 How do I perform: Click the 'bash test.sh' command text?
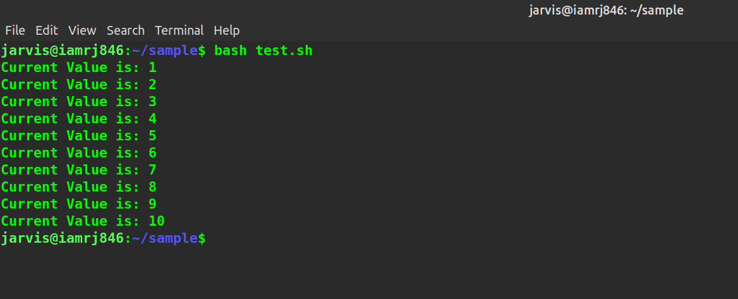[x=263, y=51]
